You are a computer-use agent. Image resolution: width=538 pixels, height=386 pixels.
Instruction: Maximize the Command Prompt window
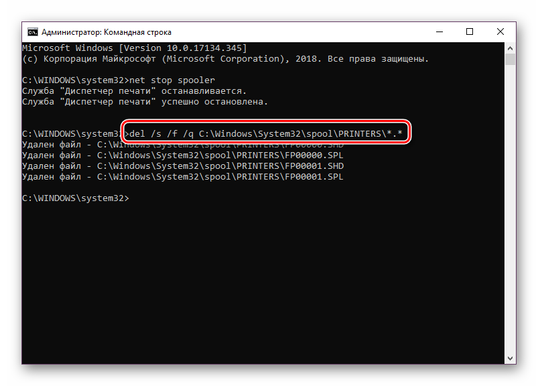coord(469,31)
